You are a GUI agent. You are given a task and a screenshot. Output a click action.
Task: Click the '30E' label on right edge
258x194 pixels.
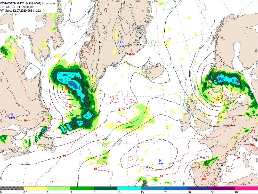pos(256,51)
